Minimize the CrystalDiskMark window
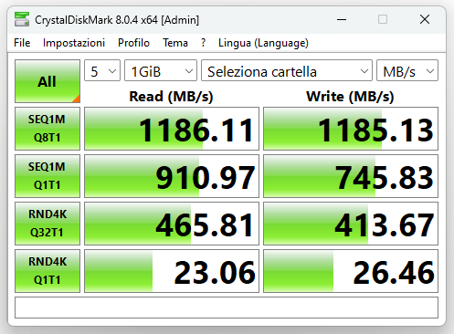This screenshot has height=334, width=454. coord(342,20)
